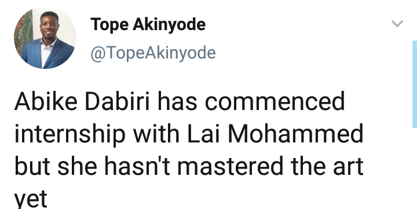417x209 pixels.
Task: Click the word "she" in the tweet
Action: point(78,166)
